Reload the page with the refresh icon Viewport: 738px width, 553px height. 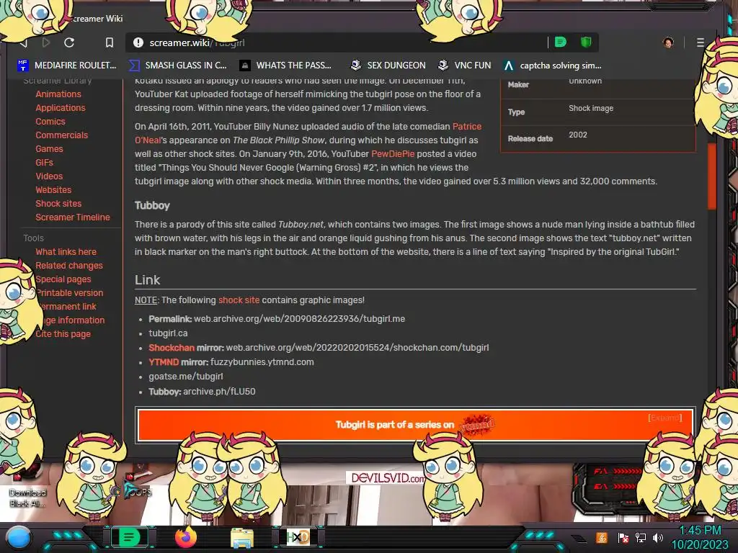[69, 42]
